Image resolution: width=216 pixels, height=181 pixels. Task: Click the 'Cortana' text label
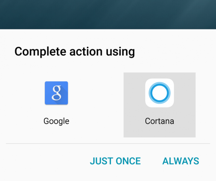pyautogui.click(x=160, y=121)
